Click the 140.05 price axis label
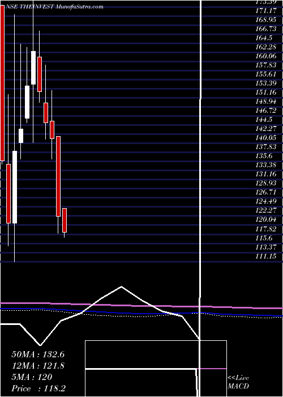The width and height of the screenshot is (283, 397). (265, 137)
